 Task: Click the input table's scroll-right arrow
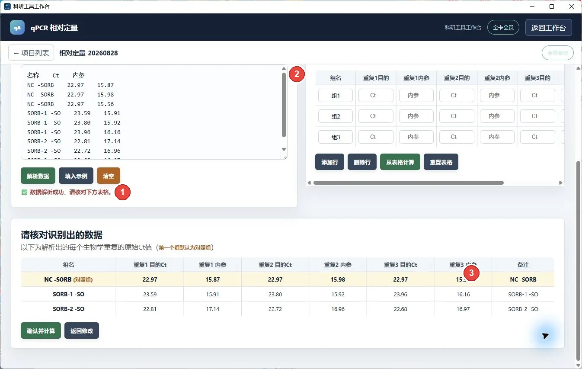561,183
